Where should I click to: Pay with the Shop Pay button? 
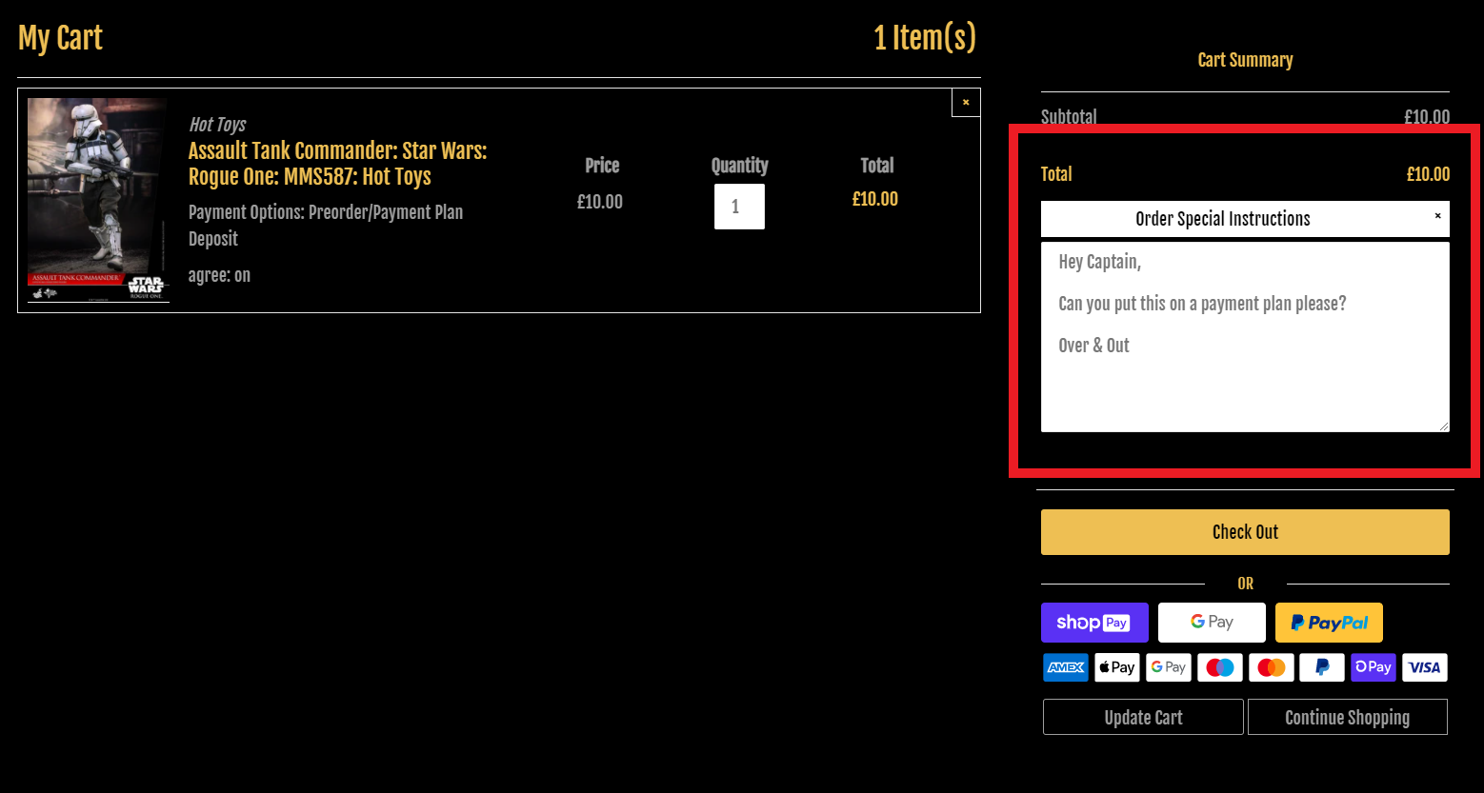coord(1094,623)
